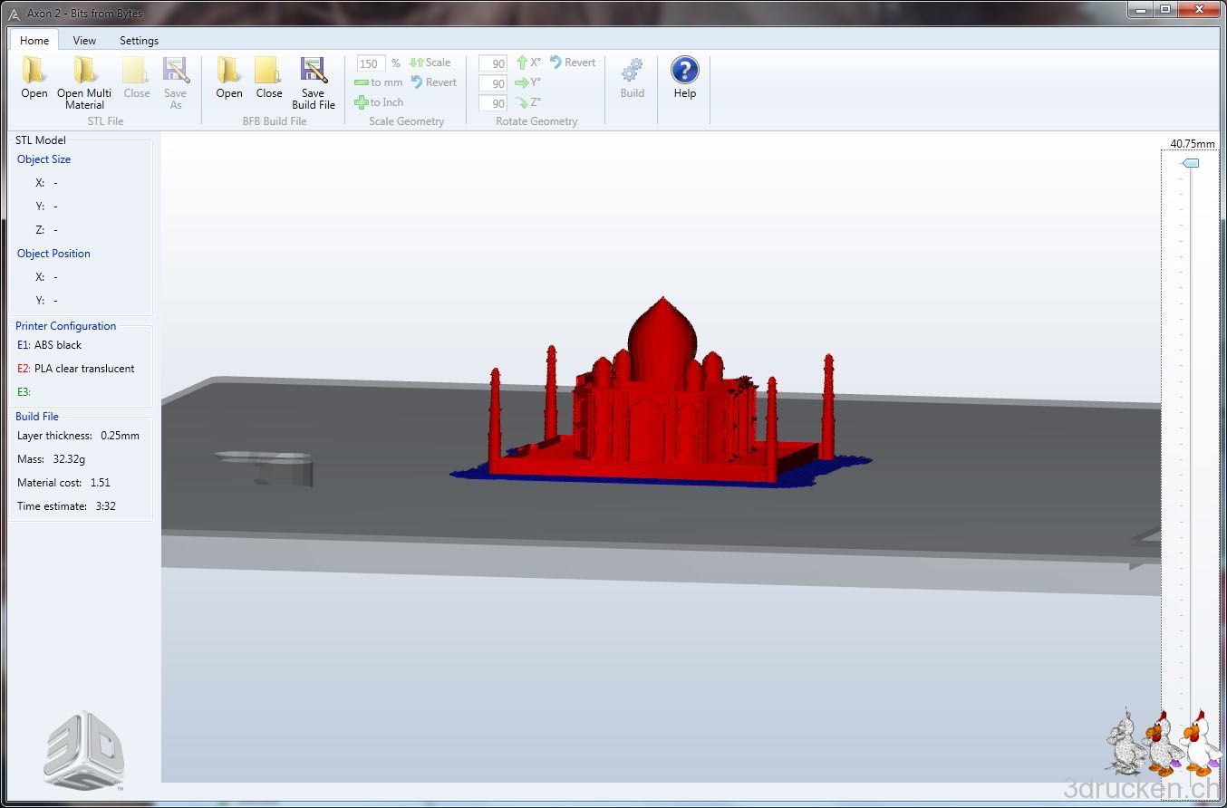Screen dimensions: 1227x808
Task: Switch to the View ribbon tab
Action: [84, 40]
